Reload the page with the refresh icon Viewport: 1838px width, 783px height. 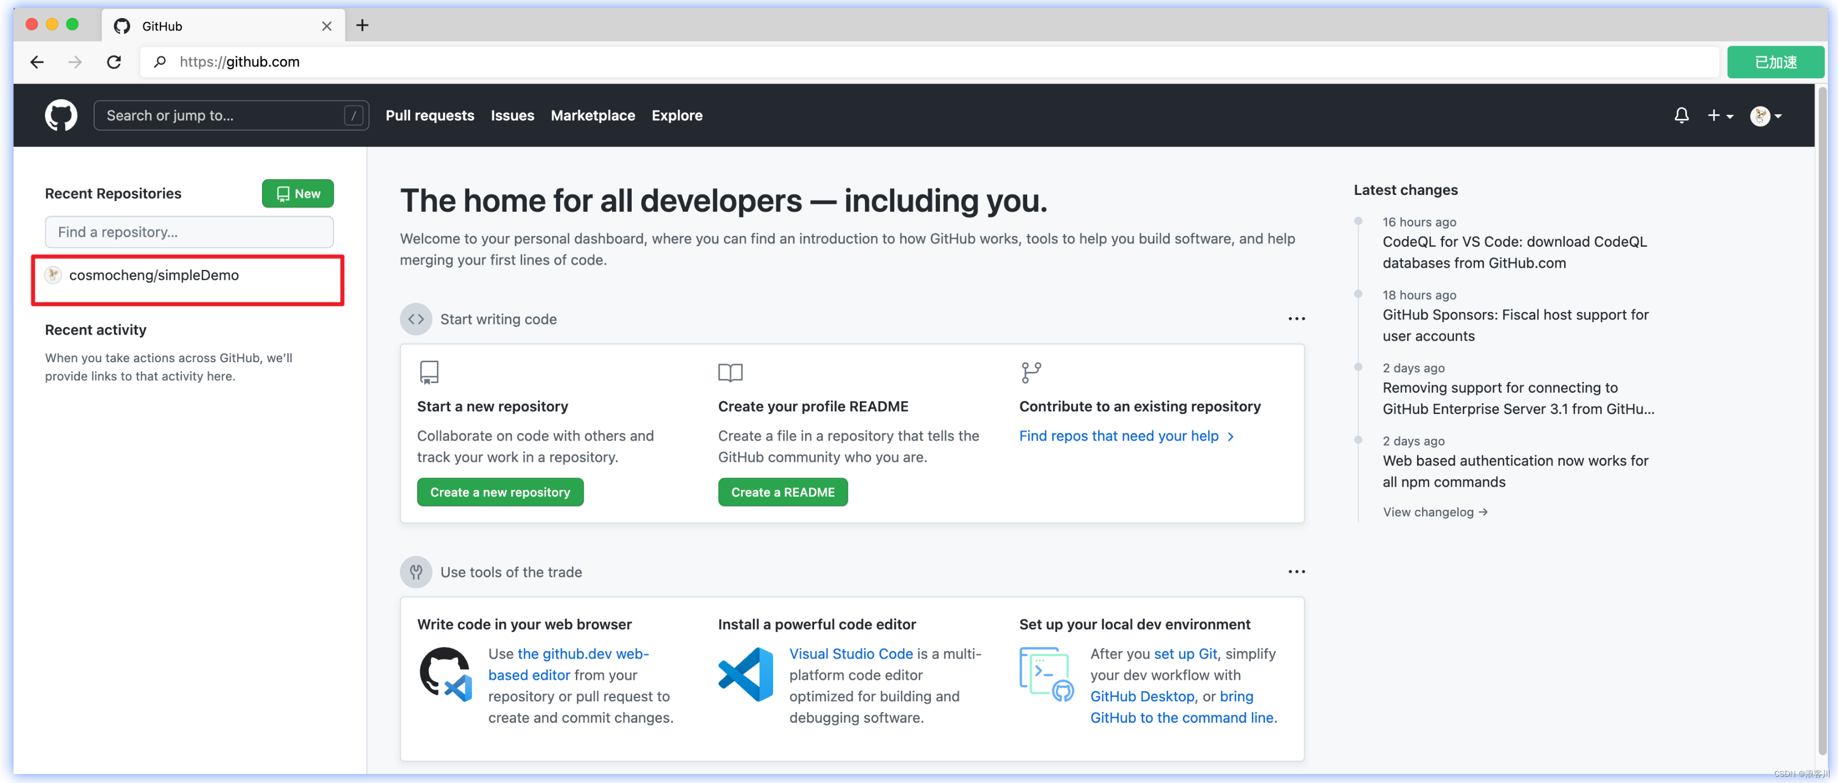click(114, 62)
